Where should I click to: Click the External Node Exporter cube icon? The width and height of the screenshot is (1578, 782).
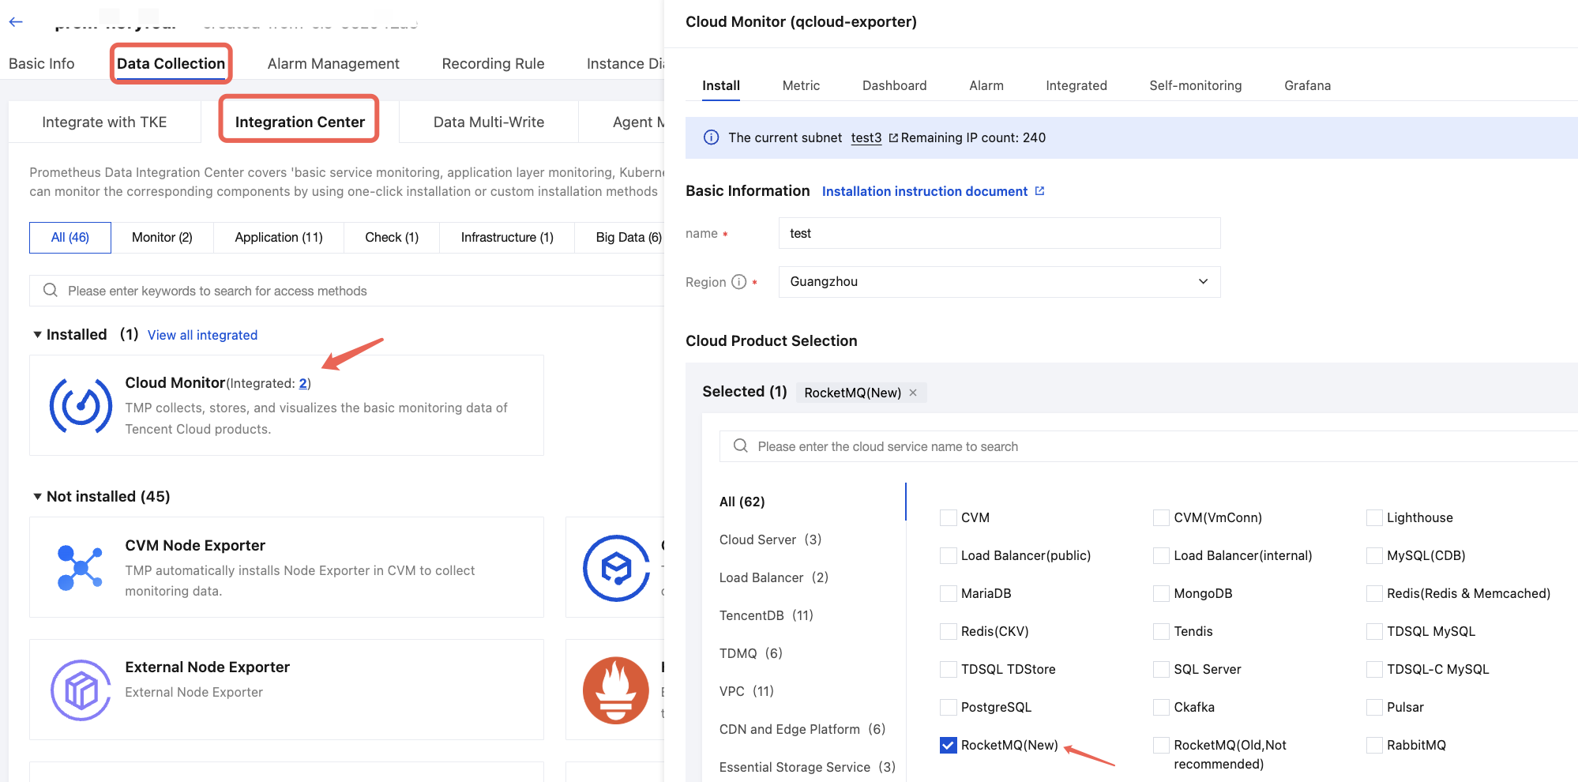(x=81, y=690)
